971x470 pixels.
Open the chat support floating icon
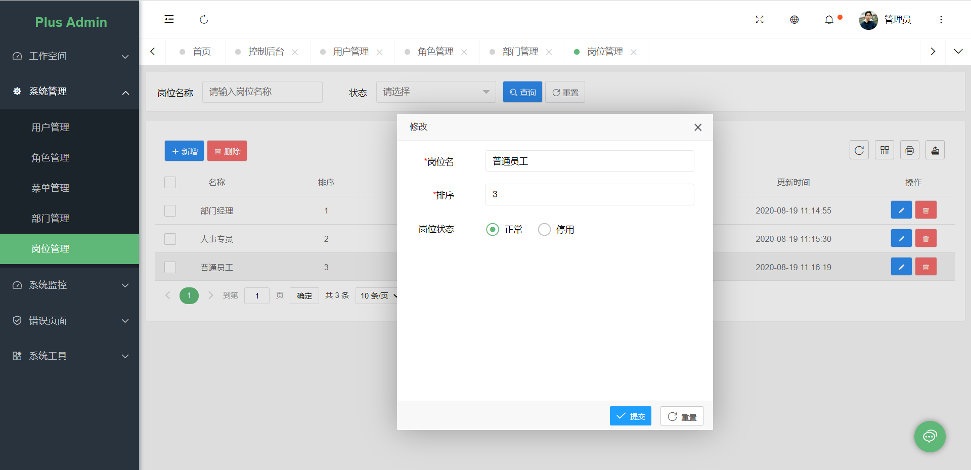[x=930, y=436]
